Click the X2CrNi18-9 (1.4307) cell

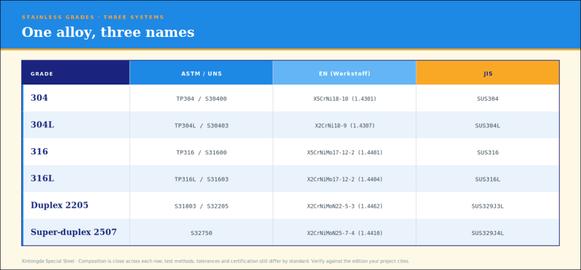click(x=344, y=125)
